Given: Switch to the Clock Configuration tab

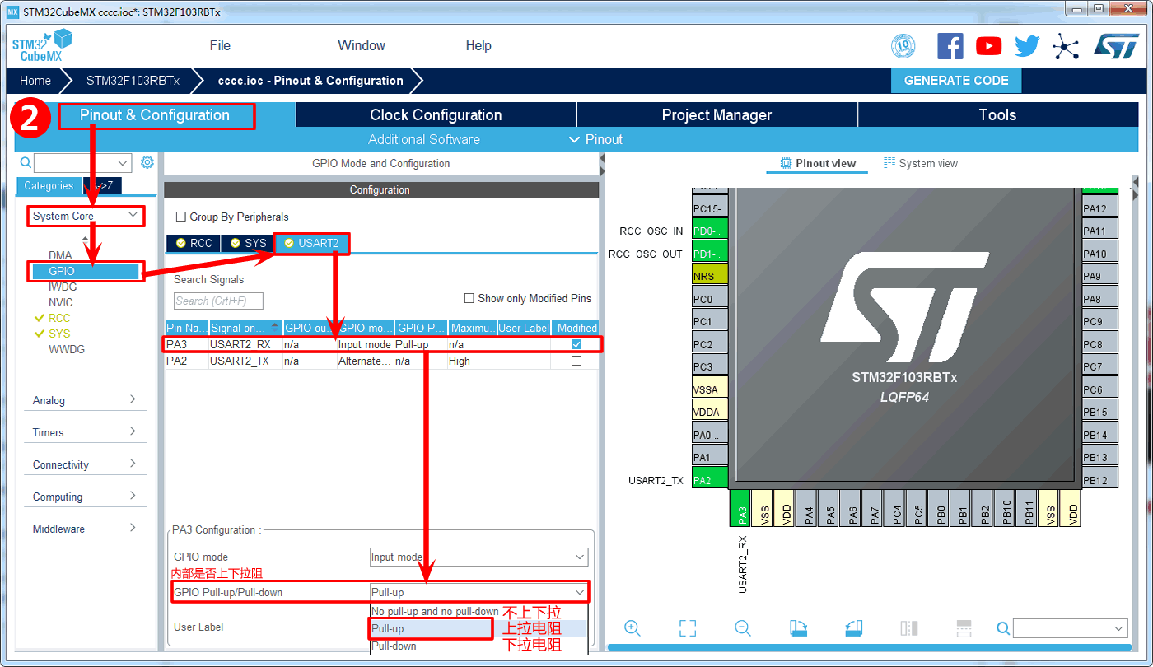Looking at the screenshot, I should click(436, 115).
